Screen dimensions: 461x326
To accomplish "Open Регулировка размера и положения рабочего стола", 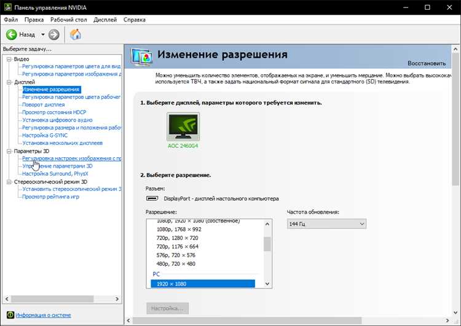I will coord(71,128).
